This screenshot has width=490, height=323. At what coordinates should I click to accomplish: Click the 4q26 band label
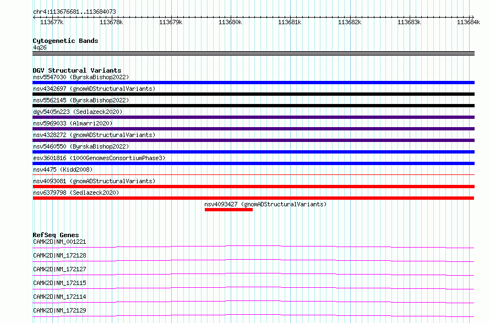[40, 47]
